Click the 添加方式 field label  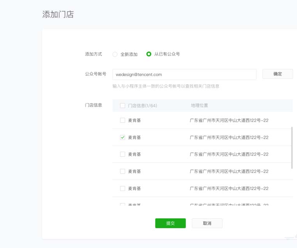click(x=94, y=54)
